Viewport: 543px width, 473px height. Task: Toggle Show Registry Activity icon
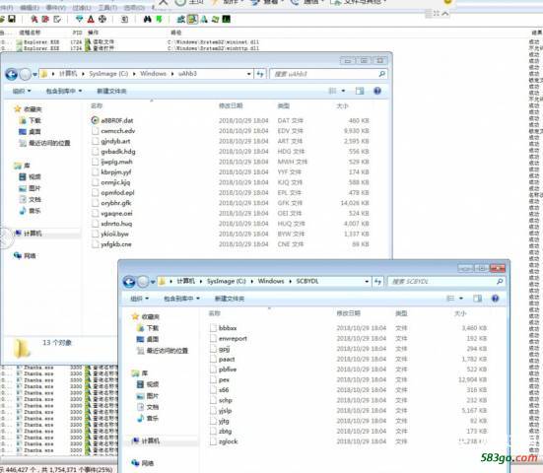[x=181, y=19]
